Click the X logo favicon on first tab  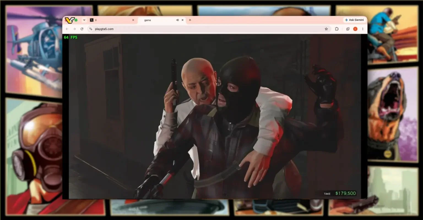click(92, 20)
